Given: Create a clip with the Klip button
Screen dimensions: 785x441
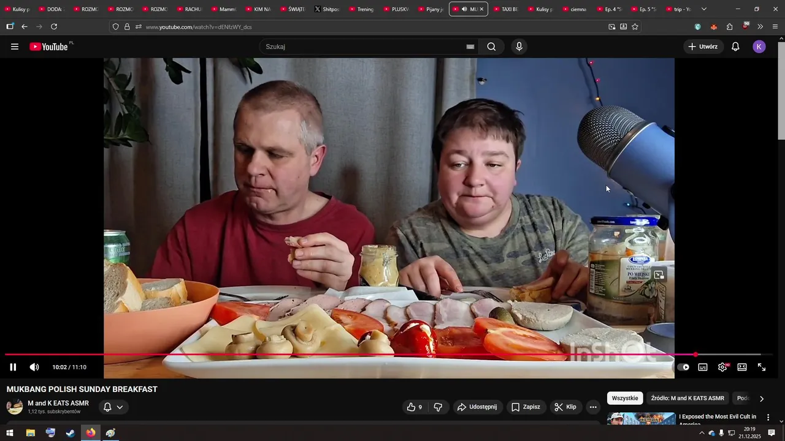Looking at the screenshot, I should tap(565, 407).
